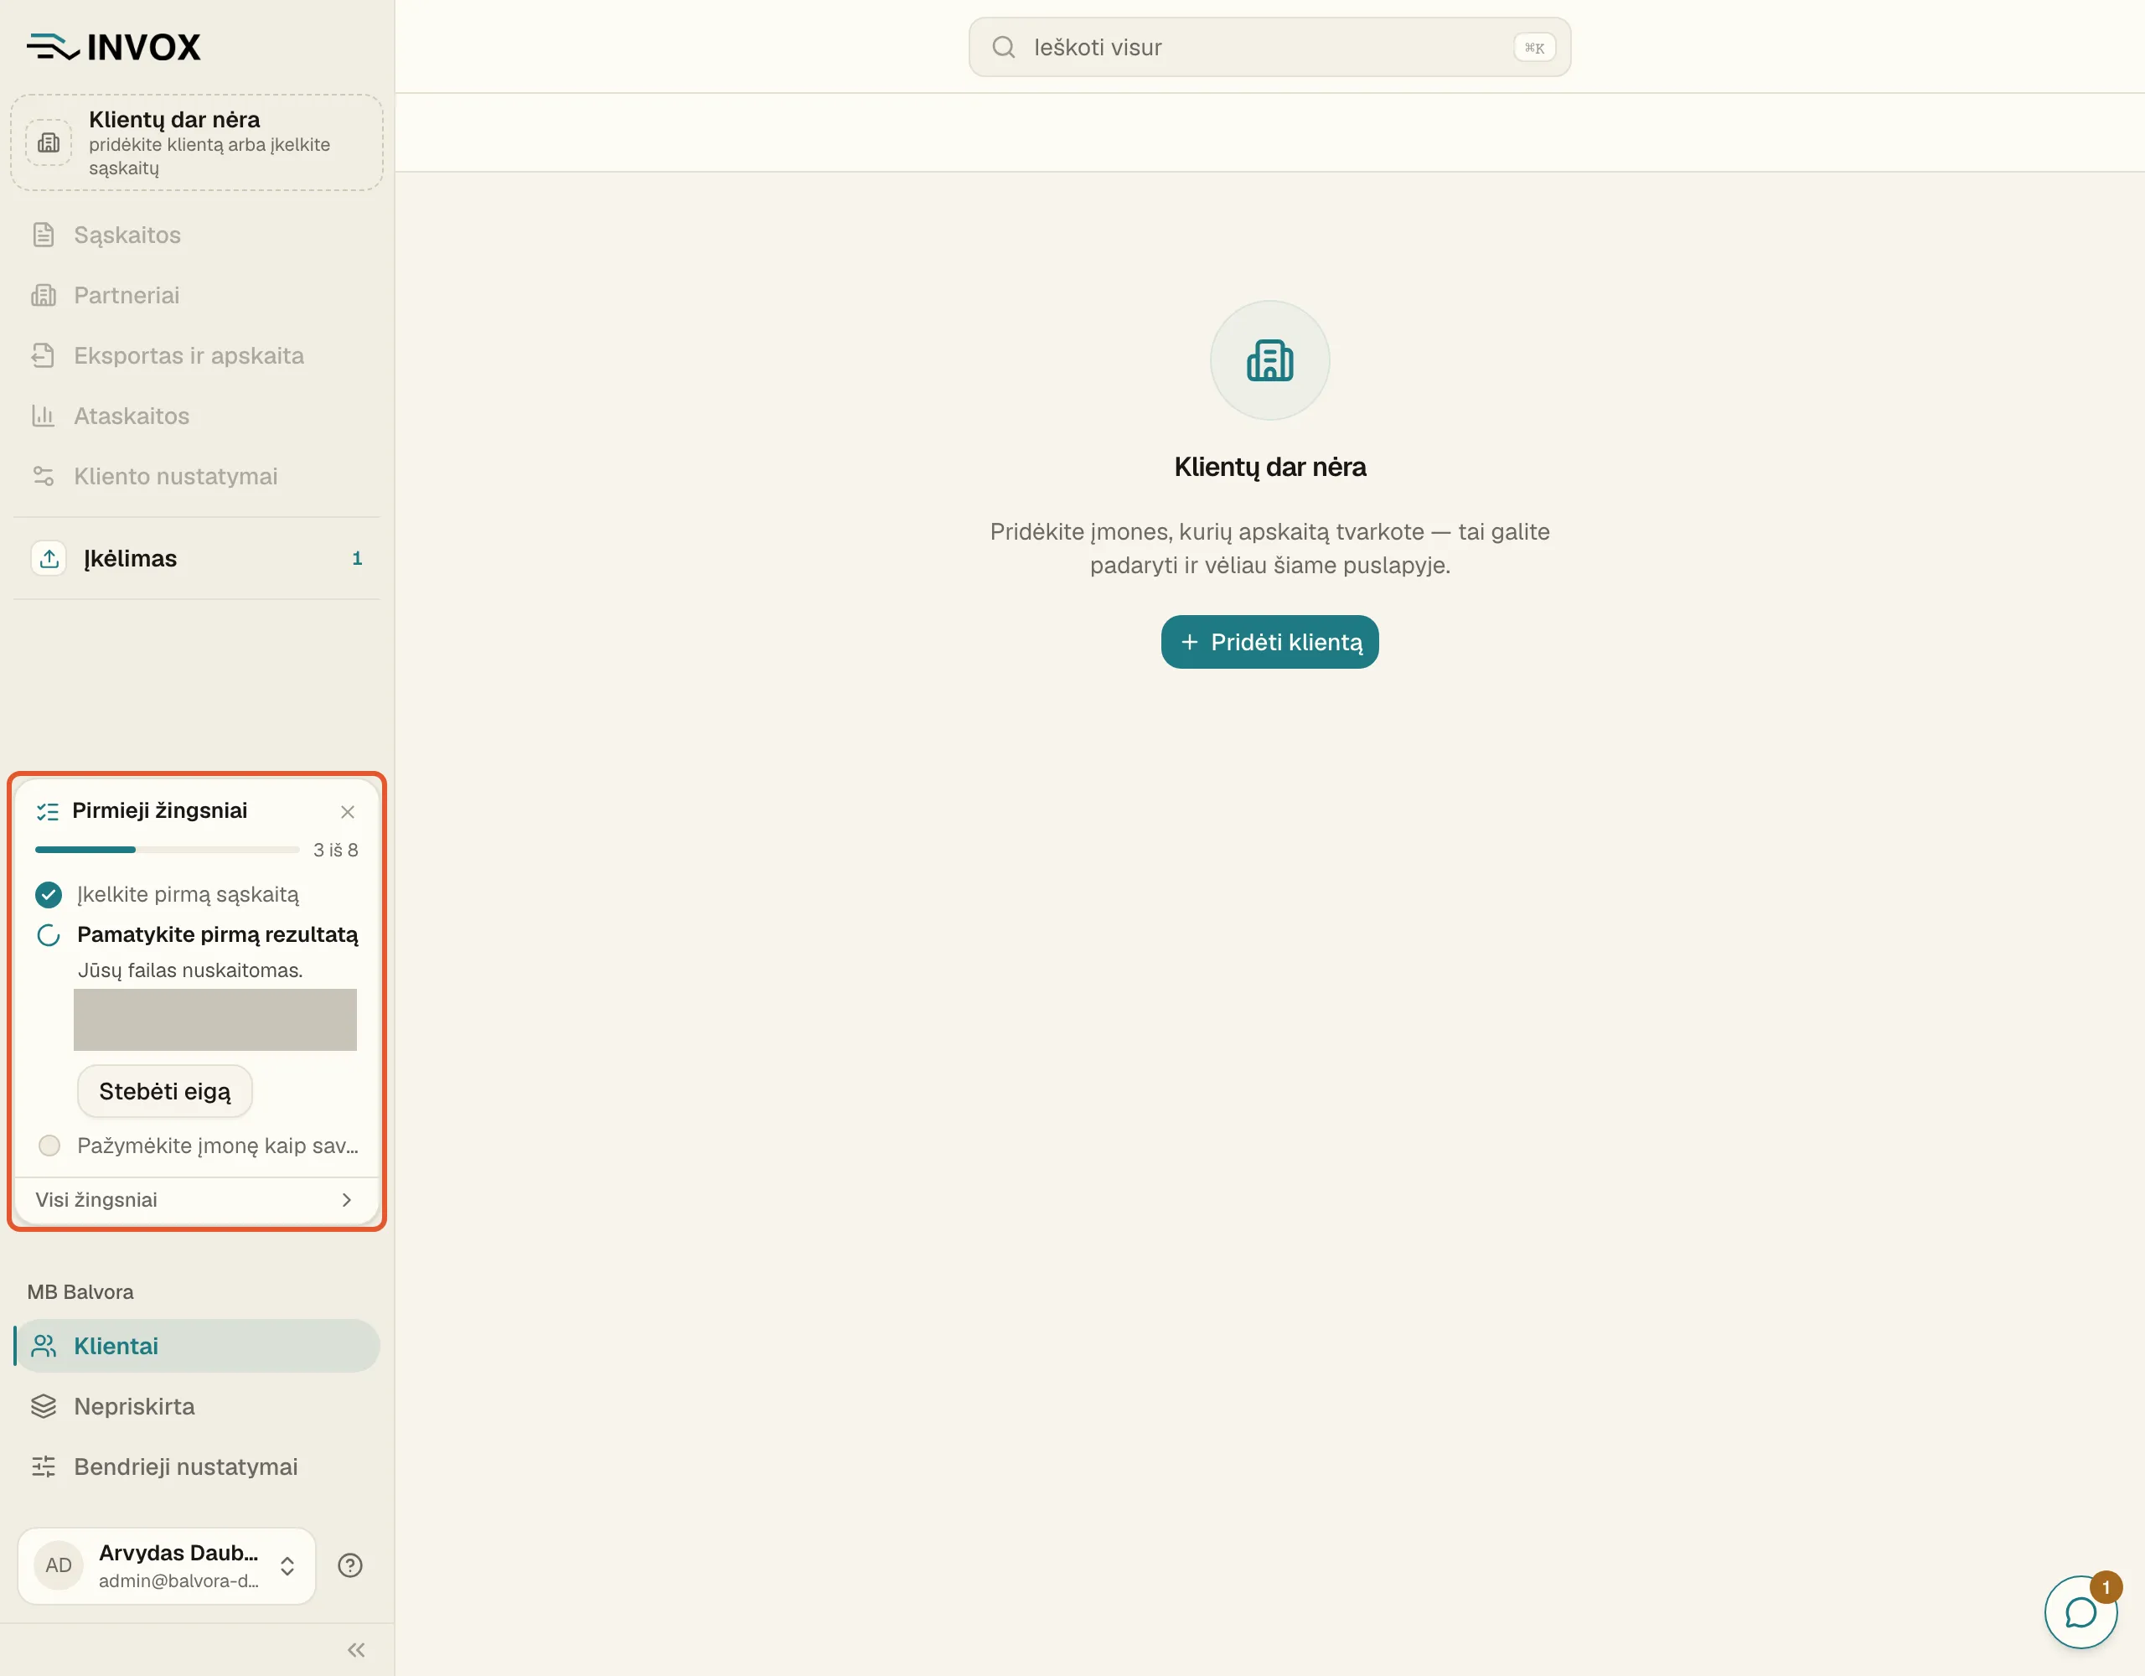The image size is (2145, 1676).
Task: Click the Klientų dar nėra client selector card
Action: click(196, 142)
